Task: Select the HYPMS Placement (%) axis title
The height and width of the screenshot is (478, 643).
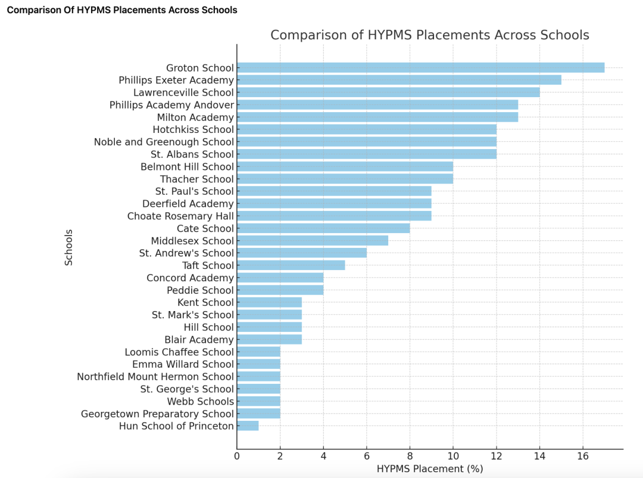Action: [430, 468]
